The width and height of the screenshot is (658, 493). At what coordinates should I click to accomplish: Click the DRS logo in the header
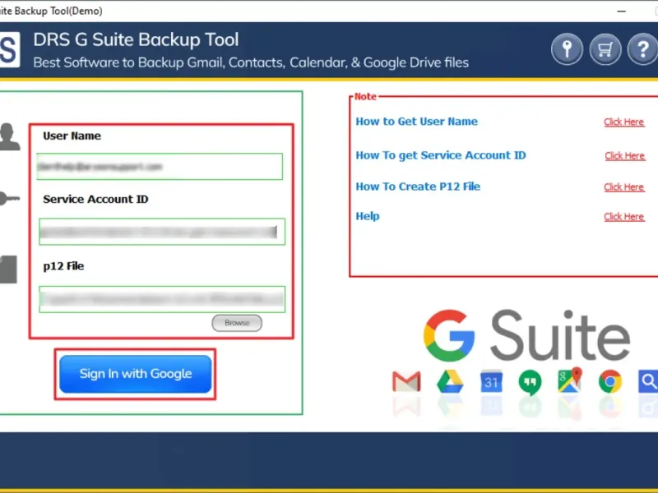[10, 49]
